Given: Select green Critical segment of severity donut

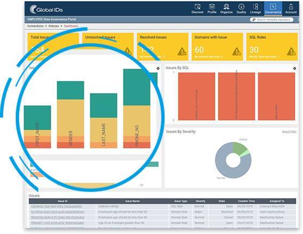Looking at the screenshot, I should tap(239, 148).
